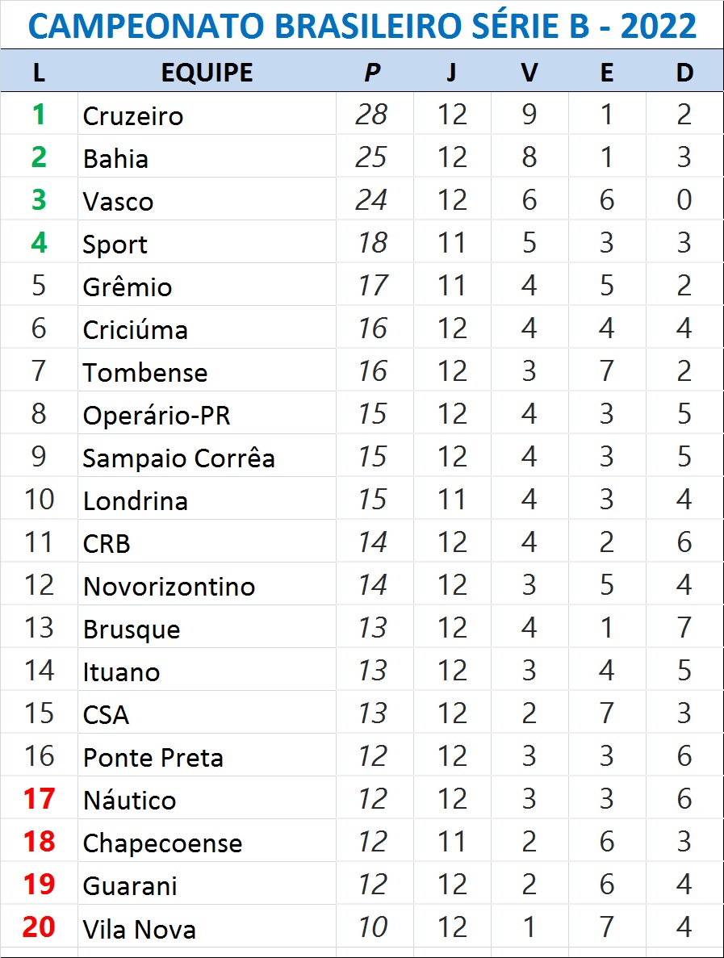Select the red position number 17

pyautogui.click(x=39, y=799)
